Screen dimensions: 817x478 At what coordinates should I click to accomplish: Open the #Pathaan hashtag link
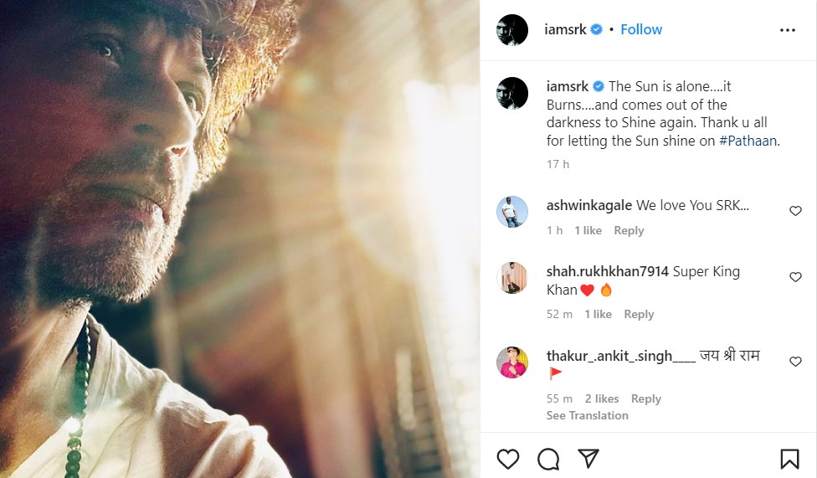click(x=748, y=141)
